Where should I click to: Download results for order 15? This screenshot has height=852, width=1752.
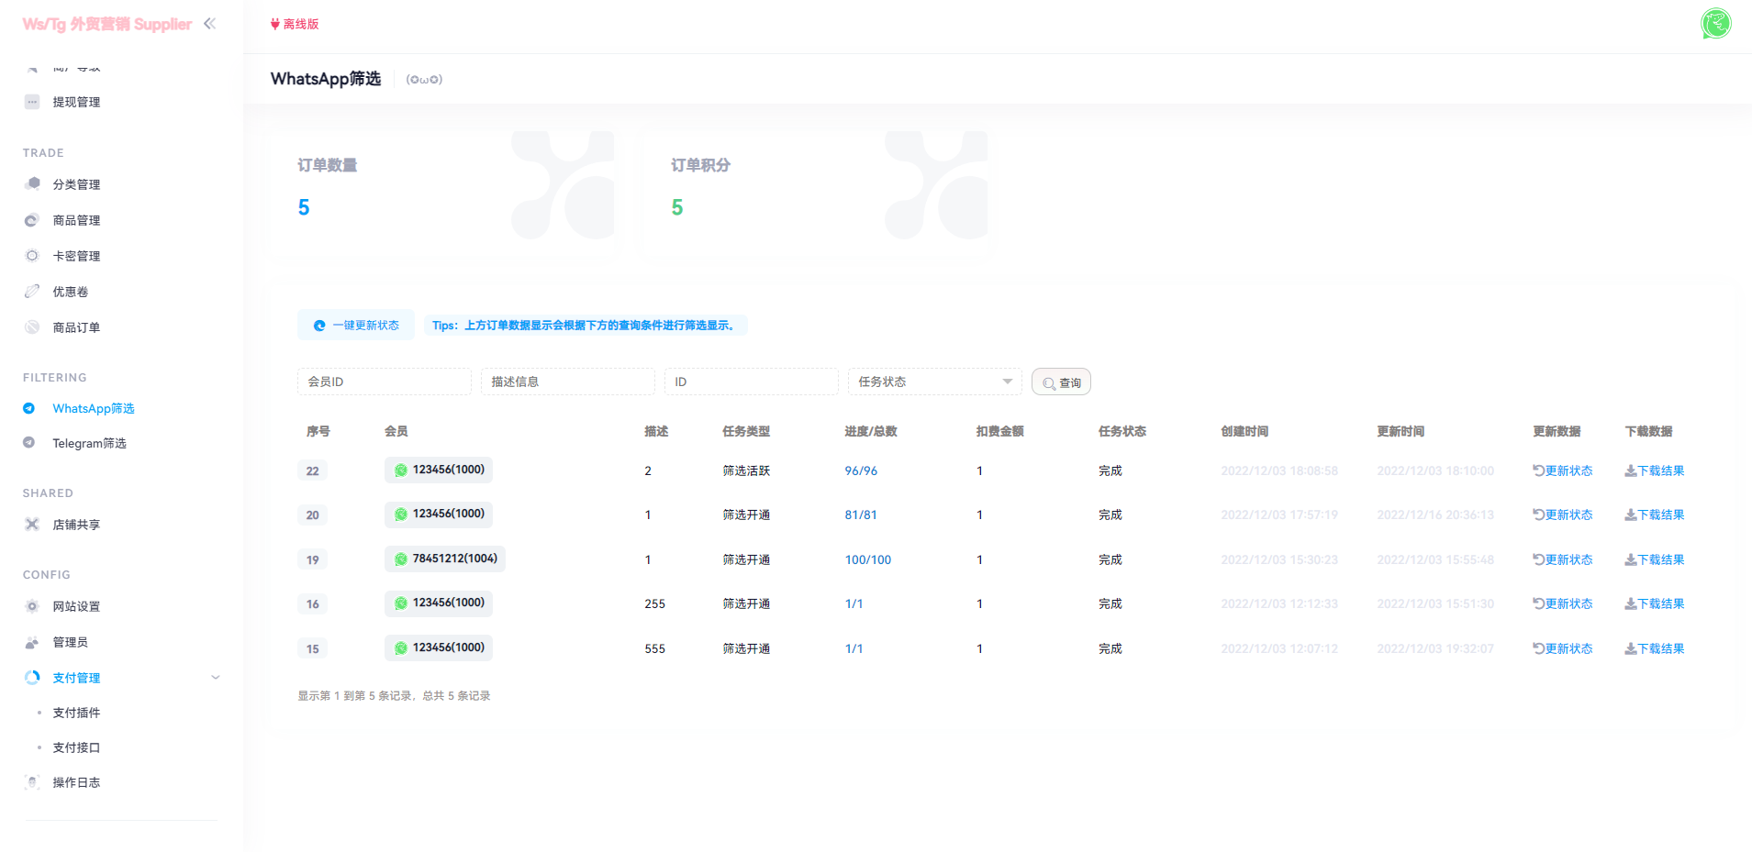click(1654, 648)
